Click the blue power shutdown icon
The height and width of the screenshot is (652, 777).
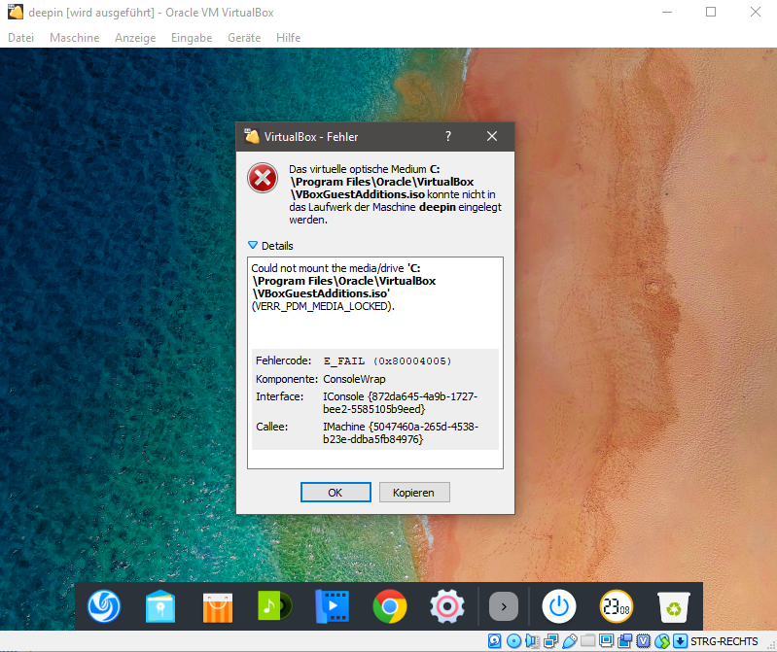pos(559,606)
